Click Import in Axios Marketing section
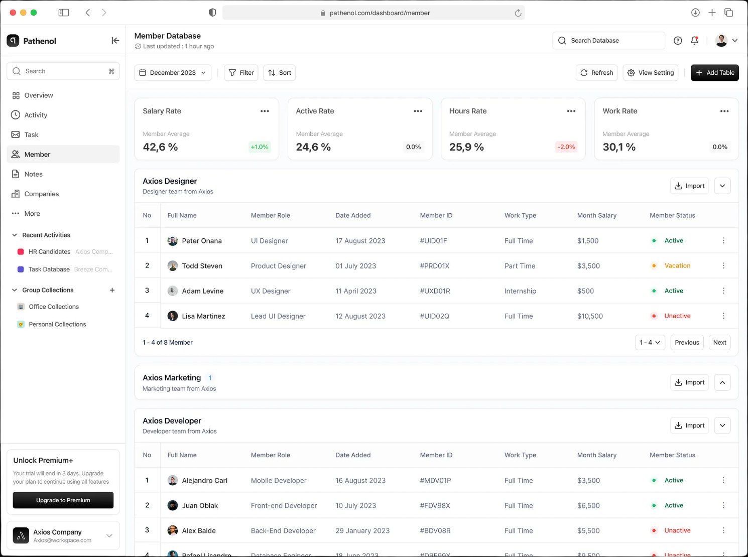This screenshot has width=748, height=557. (x=689, y=382)
